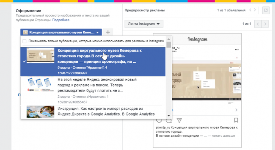Click the plus button to add a publication

coord(108,32)
